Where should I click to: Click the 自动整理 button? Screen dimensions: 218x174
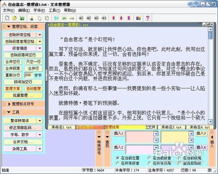pos(34,89)
